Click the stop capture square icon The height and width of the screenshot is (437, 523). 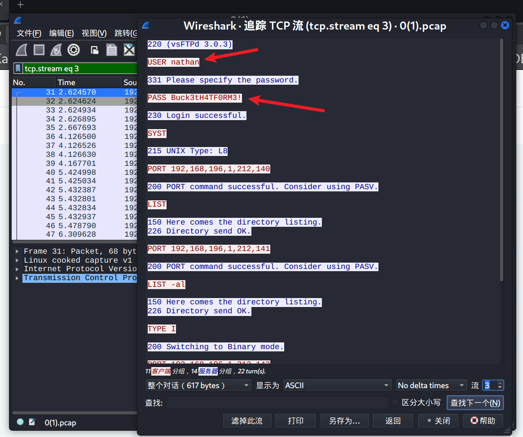(x=39, y=50)
